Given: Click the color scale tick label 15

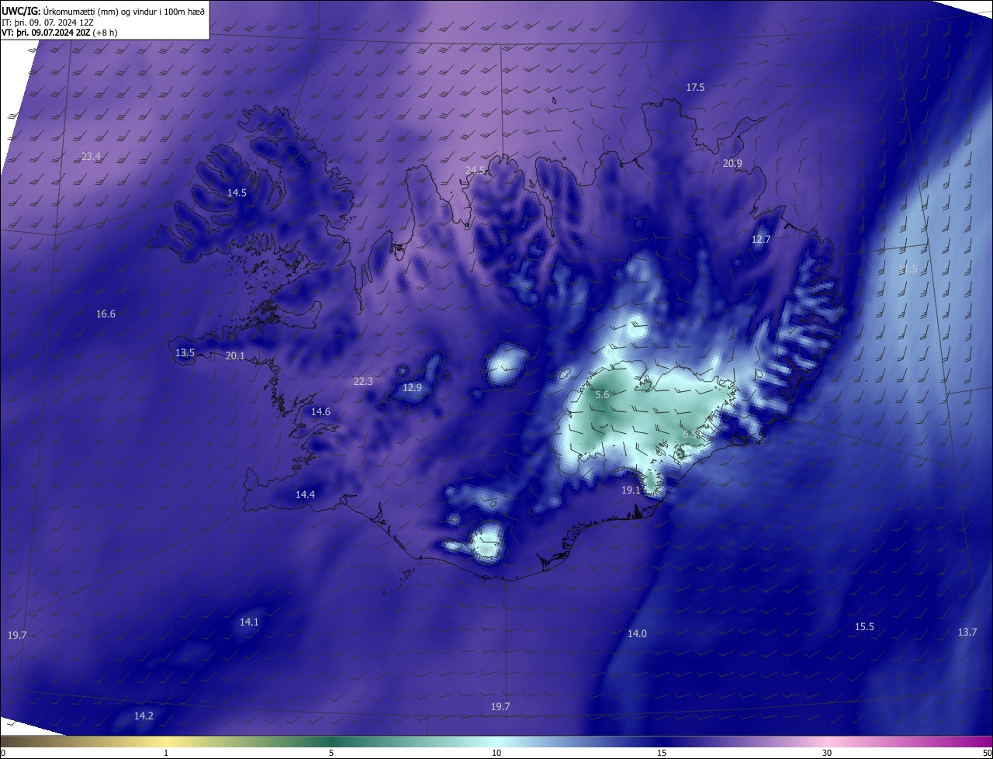Looking at the screenshot, I should [x=662, y=753].
